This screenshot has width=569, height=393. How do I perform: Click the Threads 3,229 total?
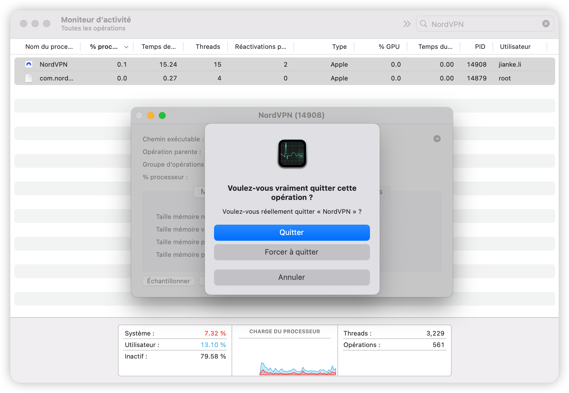pyautogui.click(x=435, y=333)
